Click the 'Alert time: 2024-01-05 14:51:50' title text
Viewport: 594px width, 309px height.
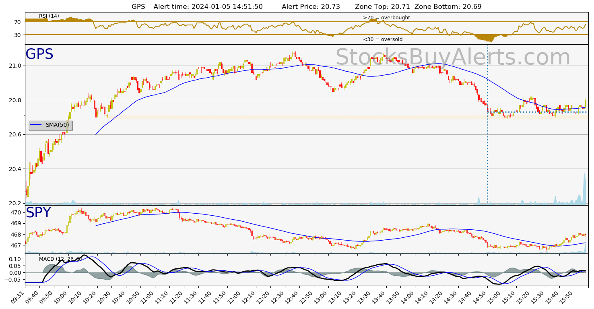click(208, 7)
